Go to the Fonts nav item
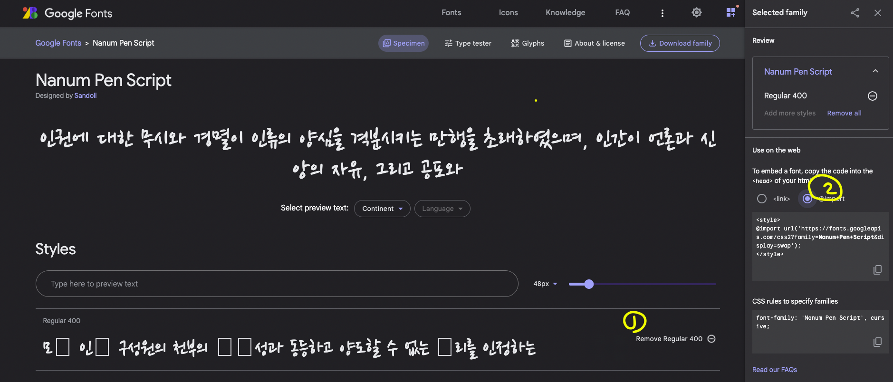Viewport: 893px width, 382px height. (451, 13)
